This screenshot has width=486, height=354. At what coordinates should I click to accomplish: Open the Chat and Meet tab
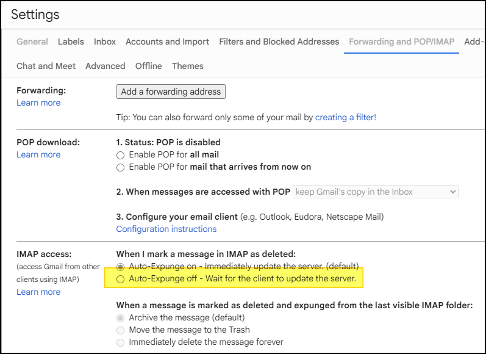tap(46, 66)
